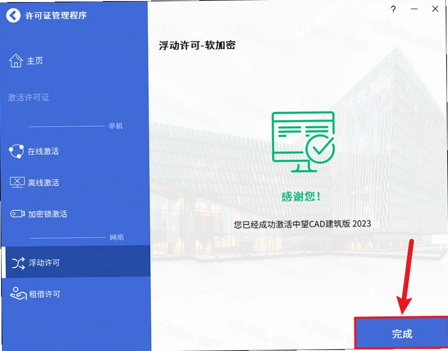Click the 许可证管理程序 title text

click(56, 15)
